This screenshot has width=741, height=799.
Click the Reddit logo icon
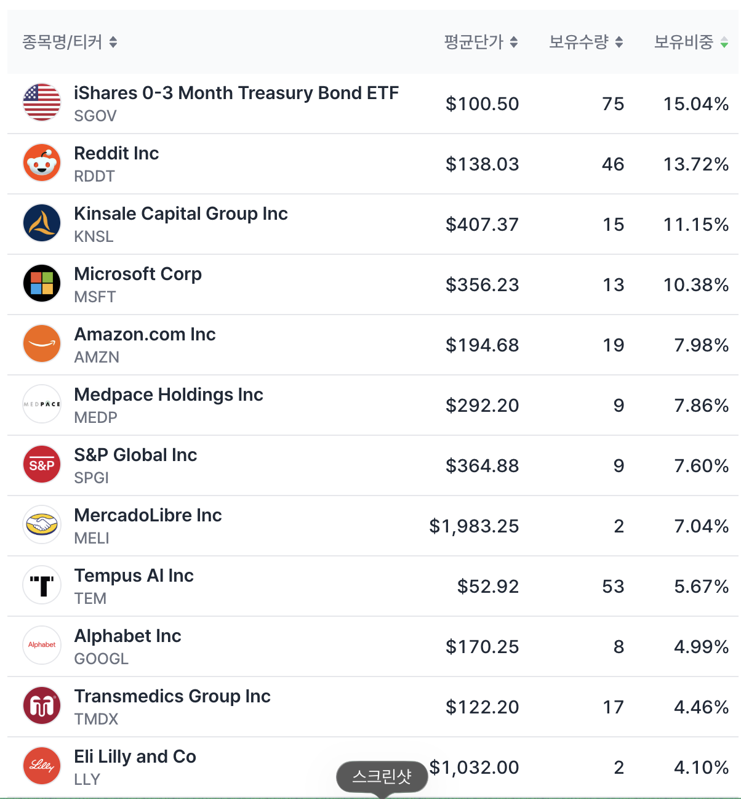(42, 163)
